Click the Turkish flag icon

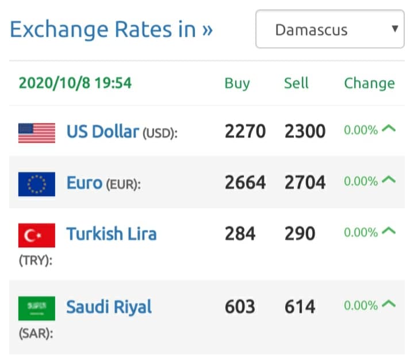pyautogui.click(x=37, y=235)
